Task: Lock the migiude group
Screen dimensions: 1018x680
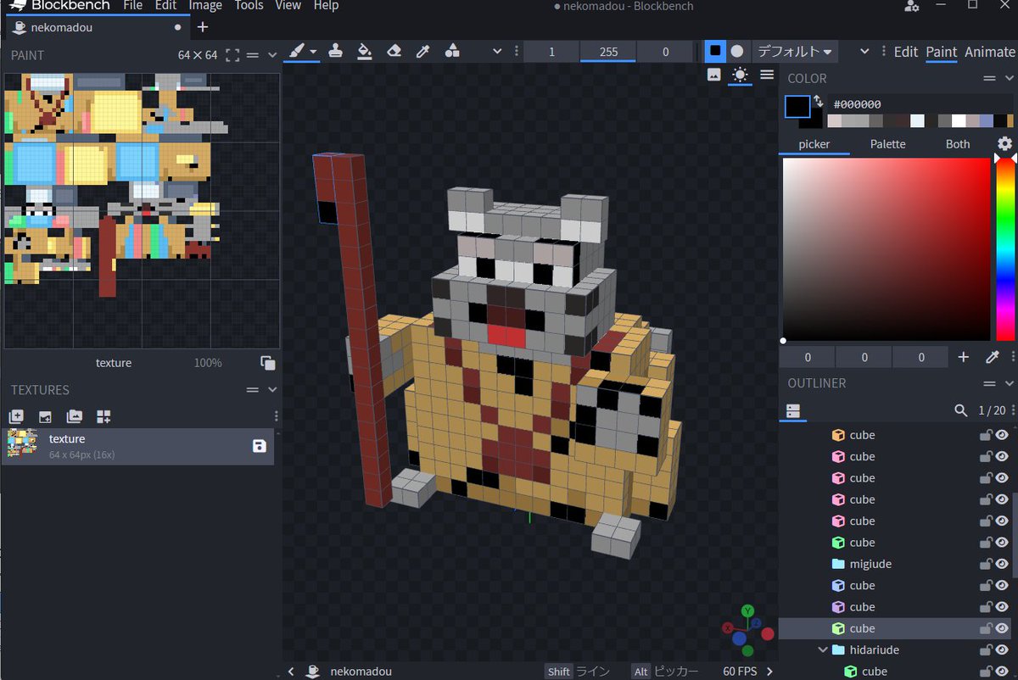Action: coord(986,564)
